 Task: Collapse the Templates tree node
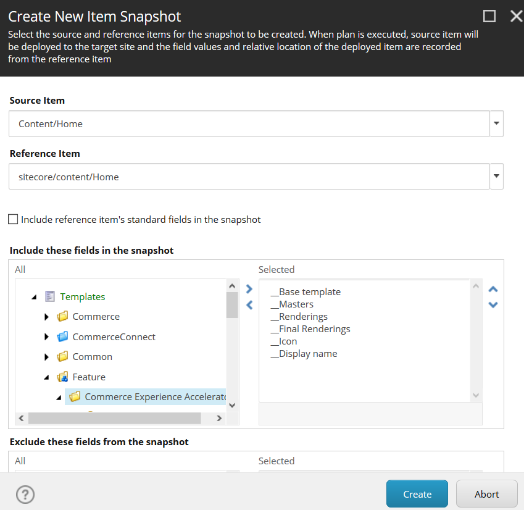click(34, 297)
